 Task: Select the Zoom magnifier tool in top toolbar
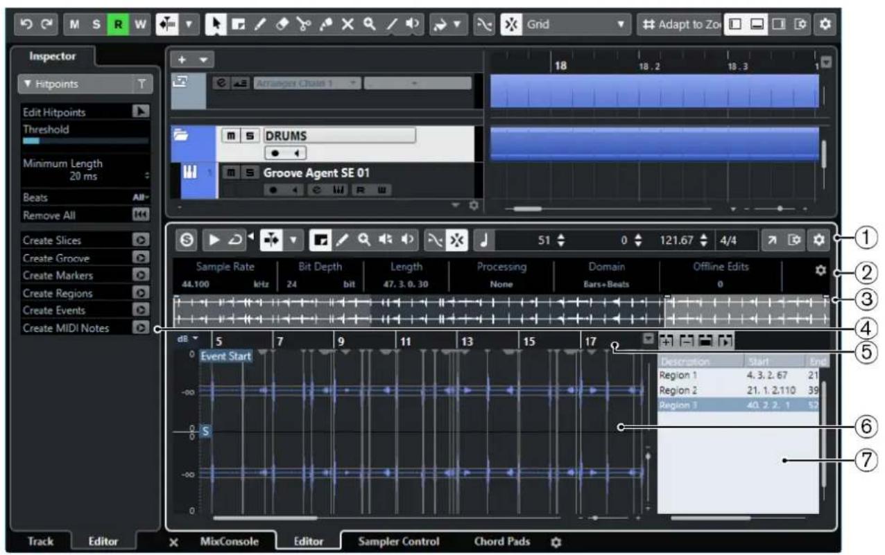[x=370, y=24]
